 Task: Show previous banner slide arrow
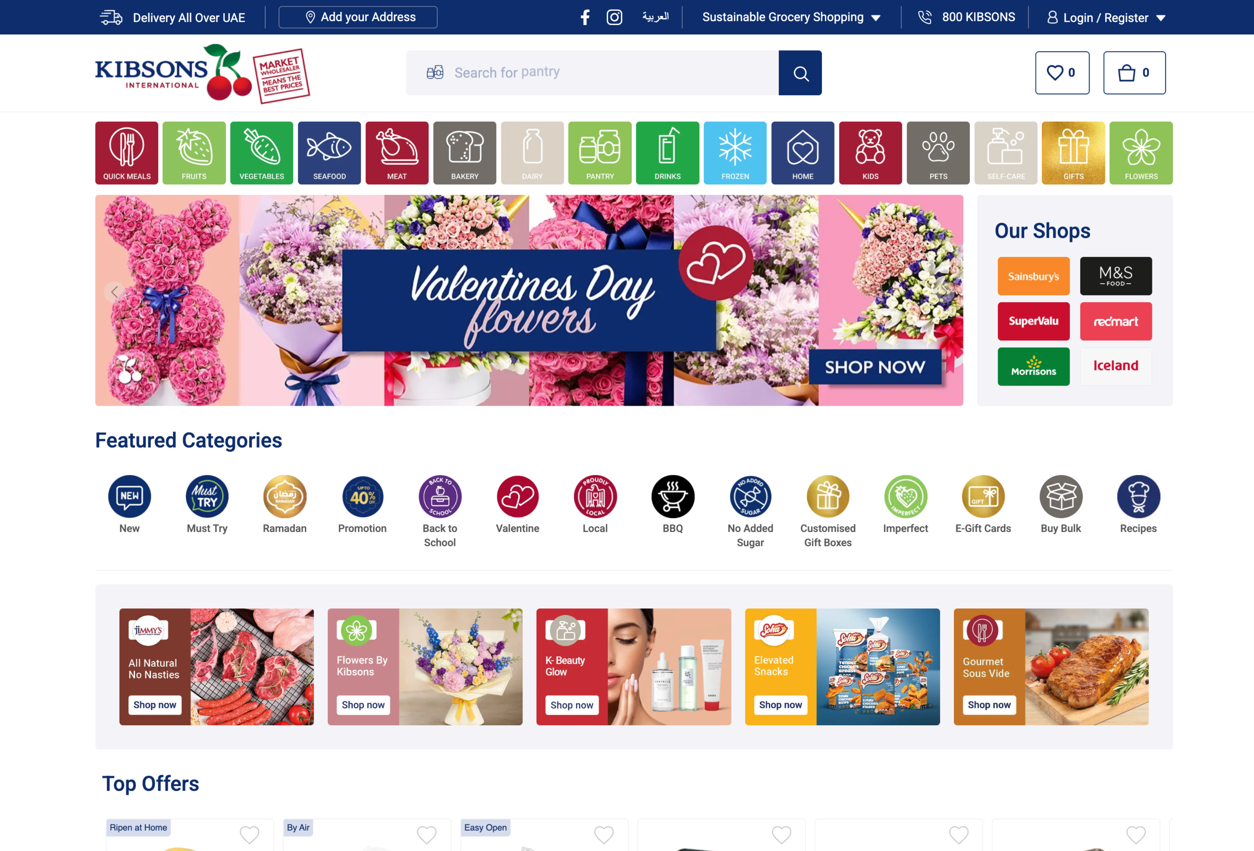(114, 292)
